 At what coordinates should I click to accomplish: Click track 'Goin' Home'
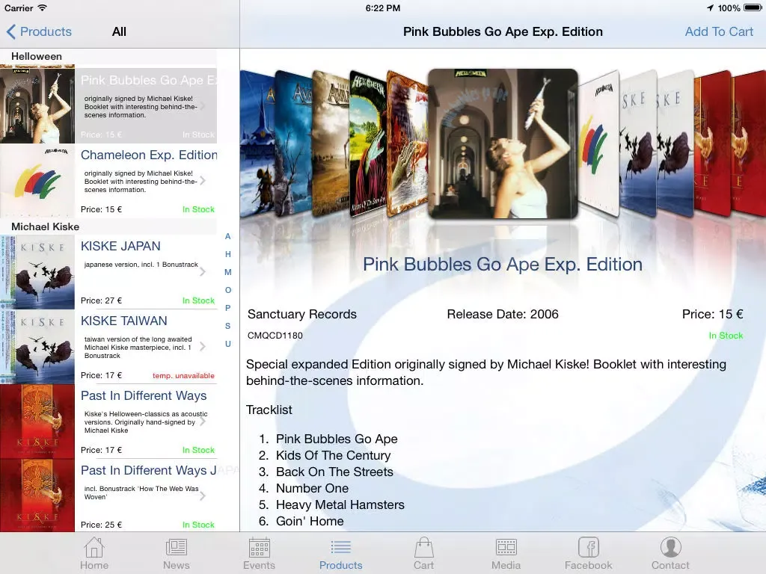coord(310,521)
